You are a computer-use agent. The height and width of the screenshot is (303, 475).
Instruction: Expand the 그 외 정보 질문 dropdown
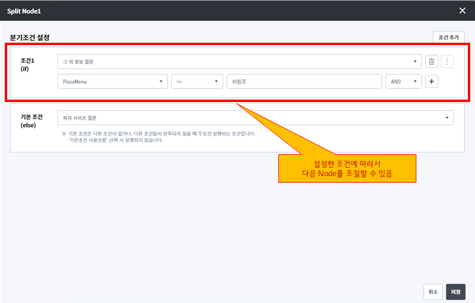point(239,62)
